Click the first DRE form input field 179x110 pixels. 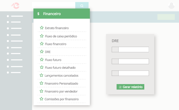130,49
